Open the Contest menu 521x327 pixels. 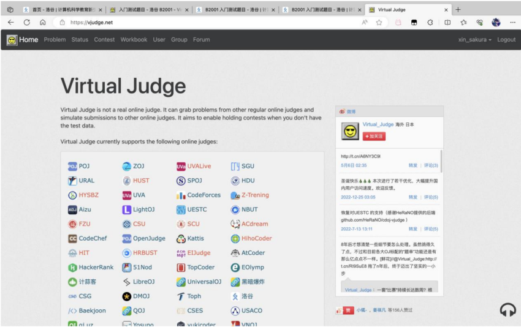(x=104, y=40)
